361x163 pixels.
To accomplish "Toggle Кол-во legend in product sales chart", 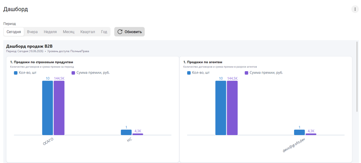I will (25, 73).
